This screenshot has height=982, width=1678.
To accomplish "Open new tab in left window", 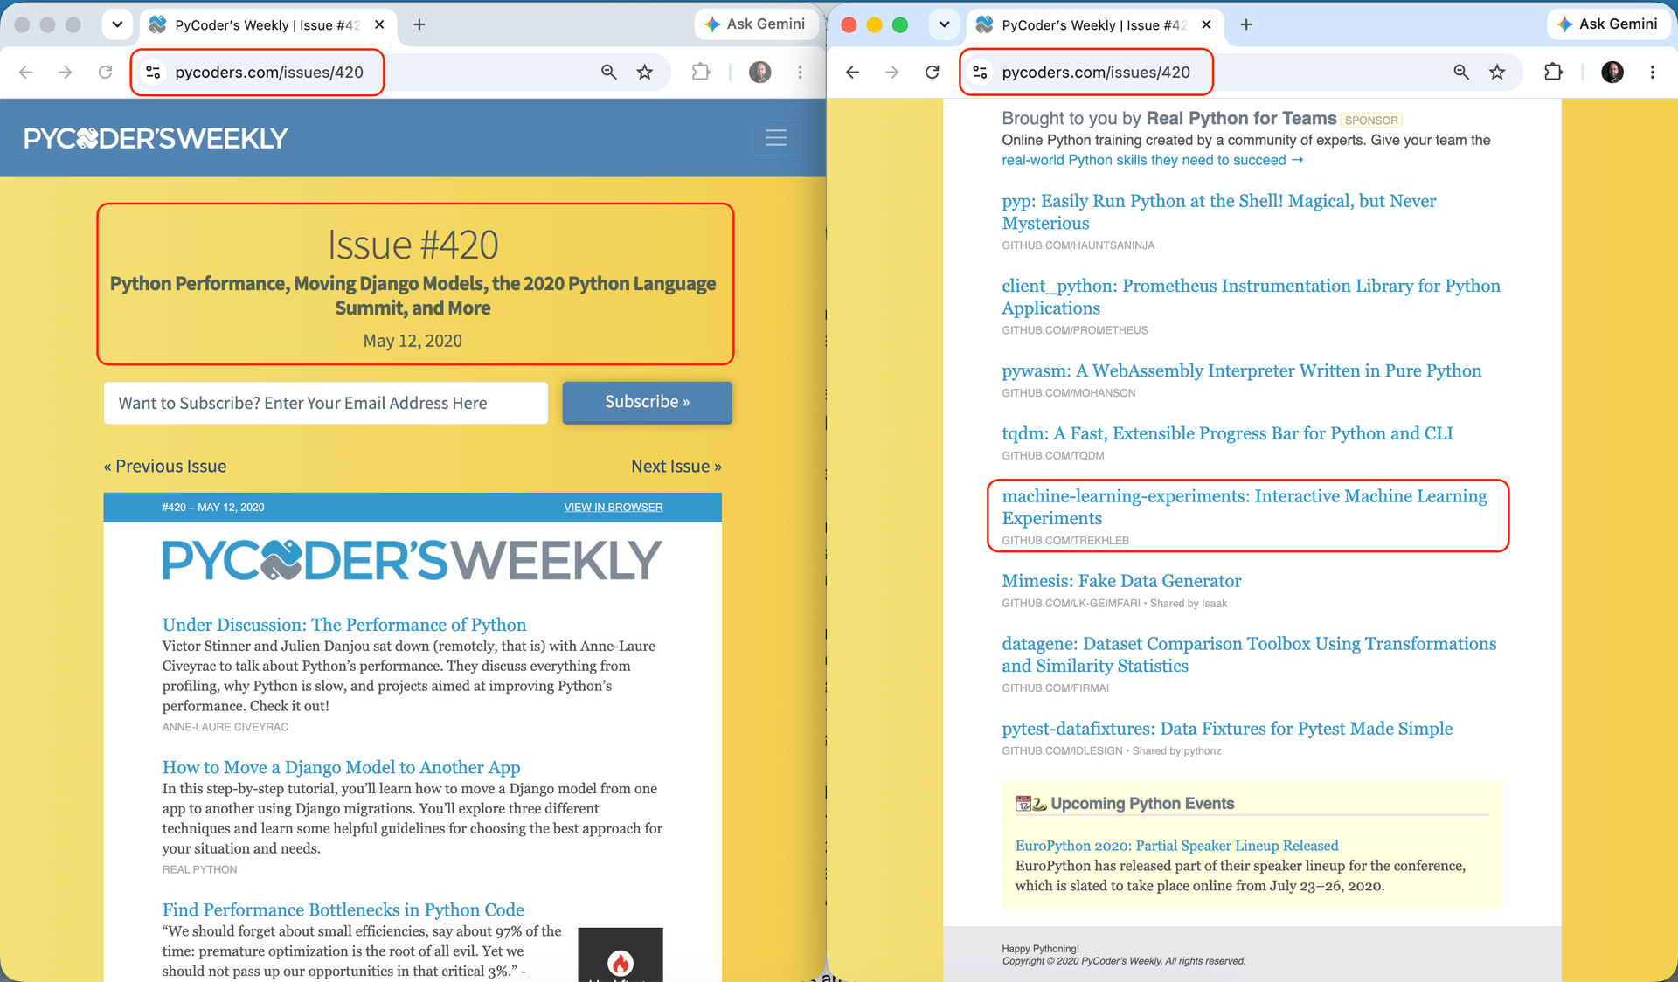I will (419, 24).
